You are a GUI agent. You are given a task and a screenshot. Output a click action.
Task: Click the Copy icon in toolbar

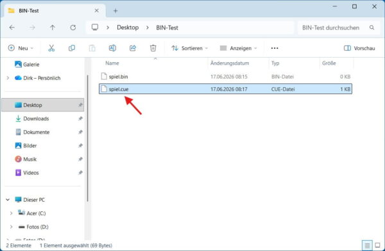[72, 48]
